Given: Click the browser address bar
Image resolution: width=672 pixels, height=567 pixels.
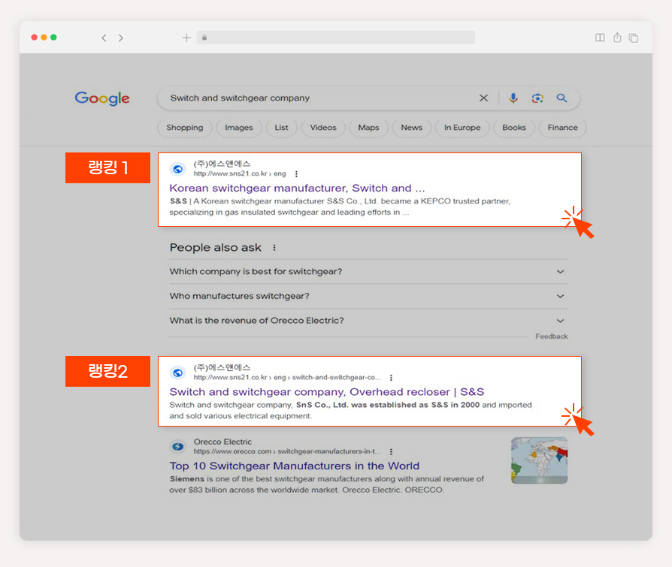Looking at the screenshot, I should (336, 38).
